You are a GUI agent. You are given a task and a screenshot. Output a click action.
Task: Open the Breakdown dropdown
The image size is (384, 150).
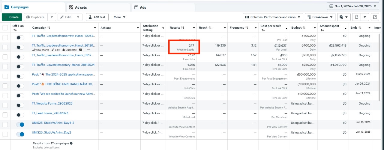click(x=320, y=17)
